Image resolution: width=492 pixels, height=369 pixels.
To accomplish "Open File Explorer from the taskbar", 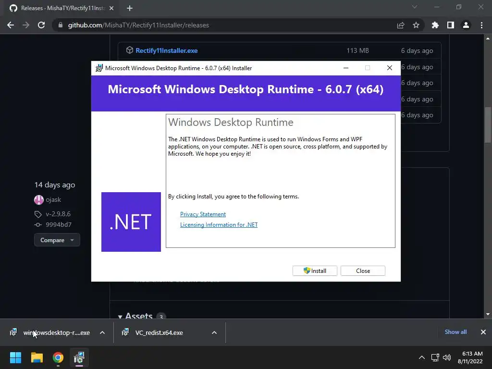I will tap(37, 357).
